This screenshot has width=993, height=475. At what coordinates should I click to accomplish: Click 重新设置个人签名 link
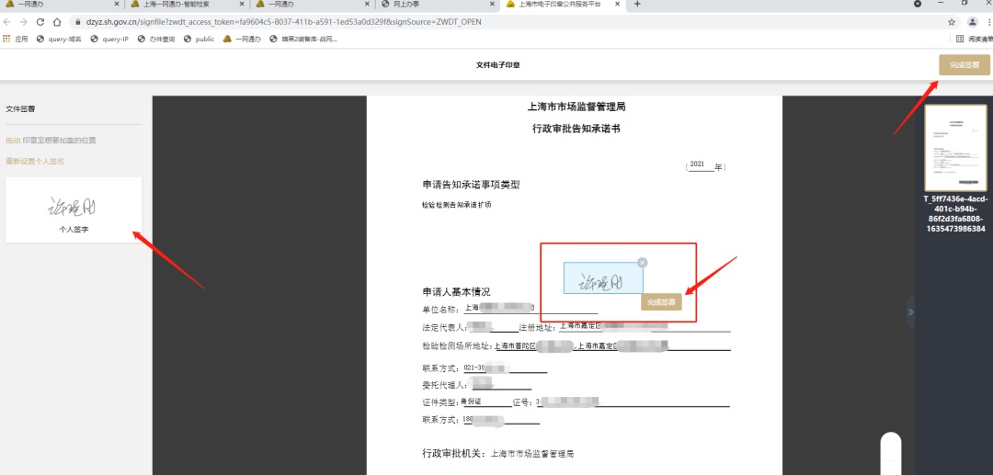pyautogui.click(x=35, y=162)
